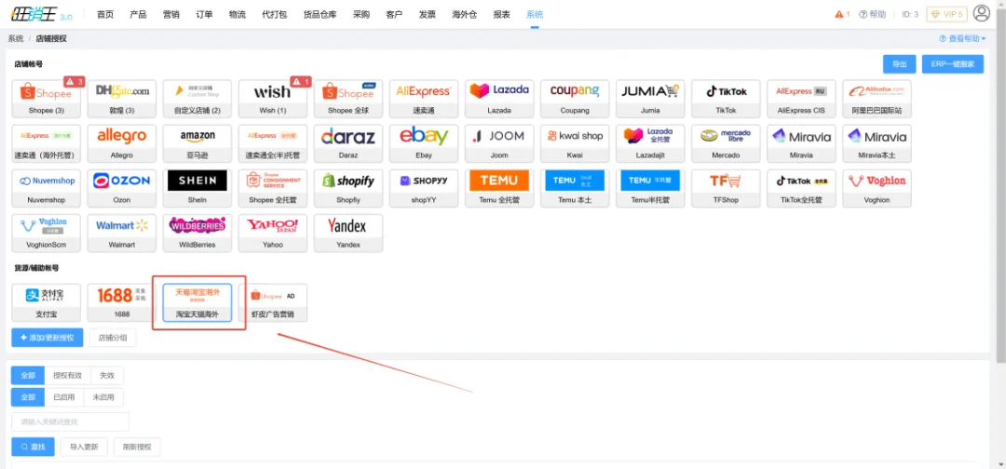1006x469 pixels.
Task: Open the Kwai shop card
Action: (x=575, y=143)
